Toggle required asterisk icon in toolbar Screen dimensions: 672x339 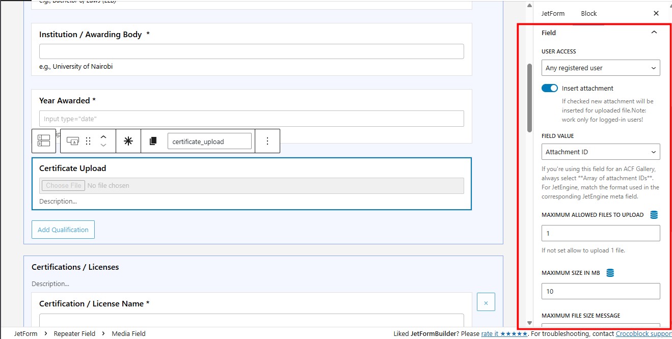tap(128, 141)
